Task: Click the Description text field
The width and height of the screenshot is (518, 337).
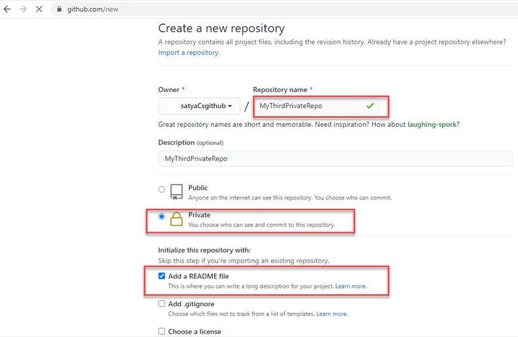Action: (x=335, y=158)
